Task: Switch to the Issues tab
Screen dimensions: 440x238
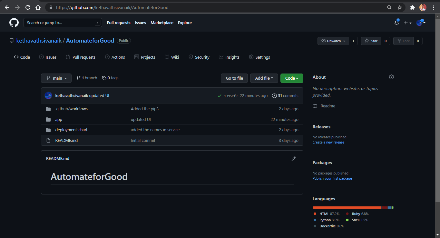Action: [x=48, y=57]
